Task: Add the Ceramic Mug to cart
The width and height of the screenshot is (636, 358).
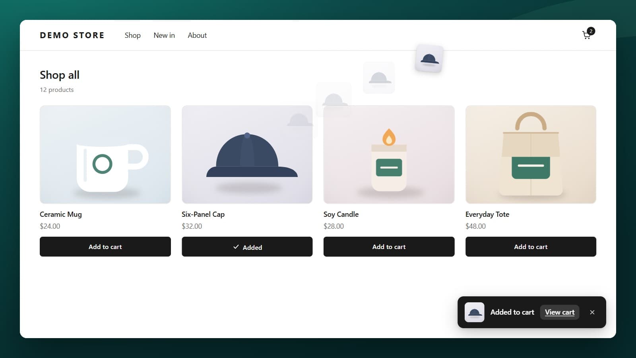Action: tap(105, 247)
